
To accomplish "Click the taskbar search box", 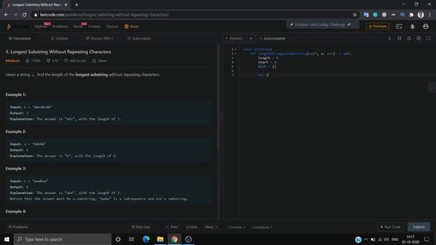I will pos(63,239).
